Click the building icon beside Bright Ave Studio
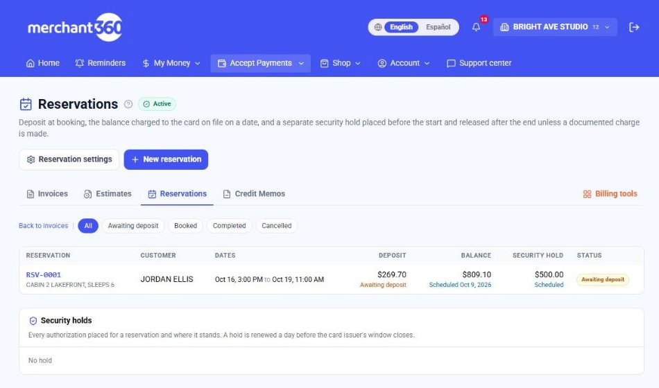The width and height of the screenshot is (659, 388). point(504,27)
